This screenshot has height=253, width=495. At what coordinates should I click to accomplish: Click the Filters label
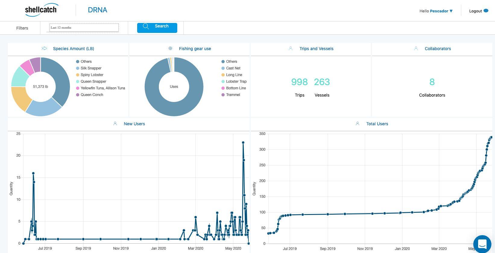click(22, 28)
